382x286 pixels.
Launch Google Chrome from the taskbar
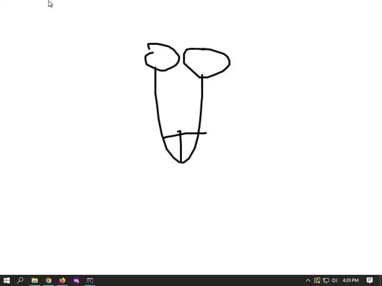(48, 280)
